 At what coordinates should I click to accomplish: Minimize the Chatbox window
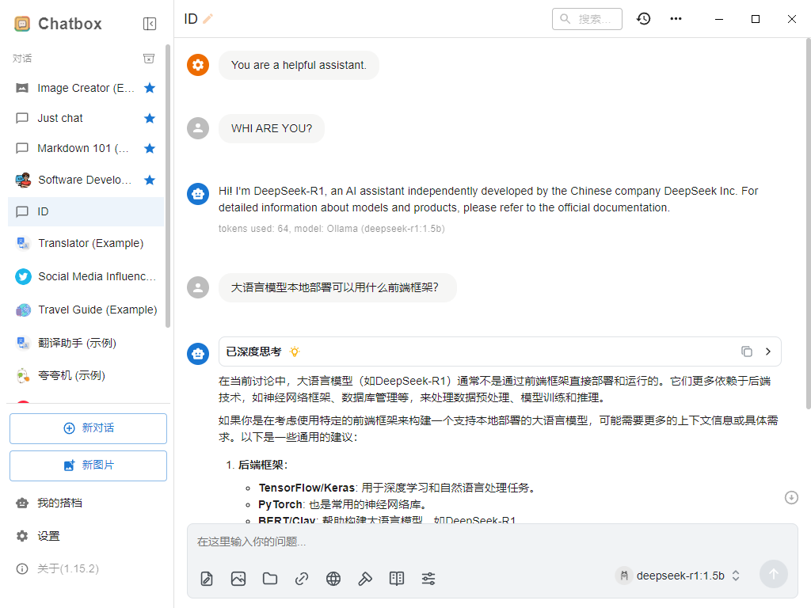point(719,19)
